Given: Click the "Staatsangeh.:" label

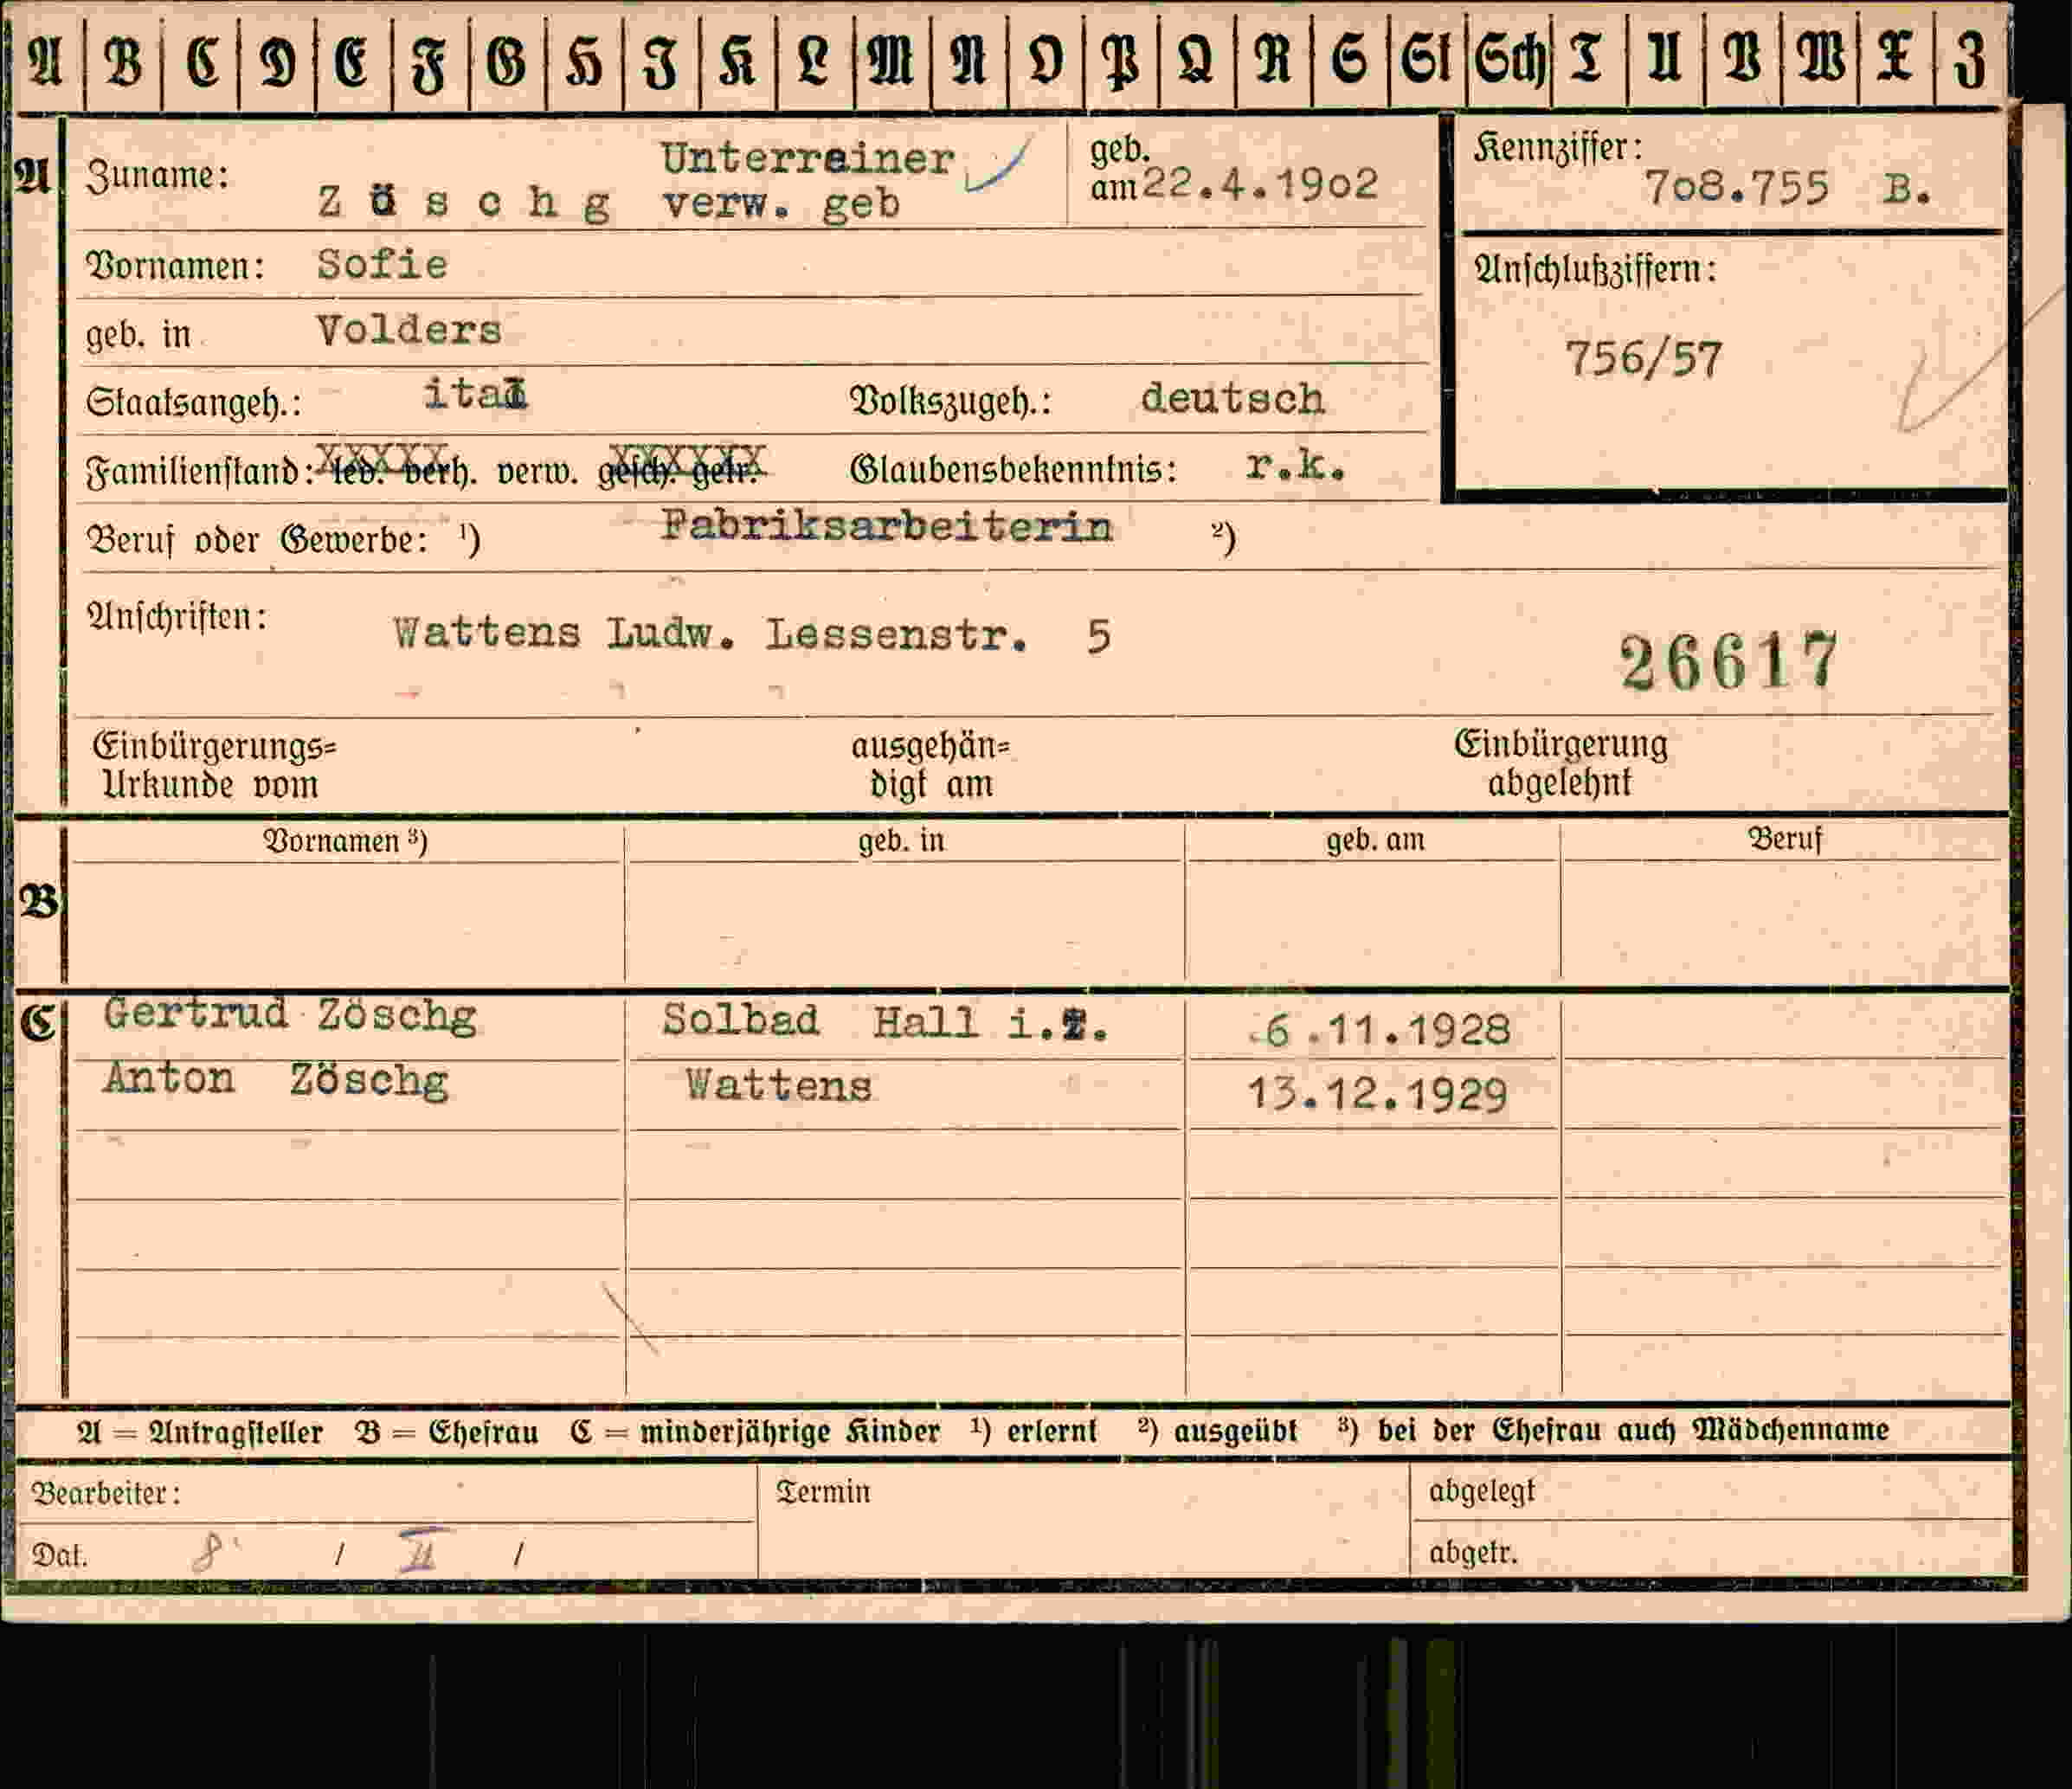Looking at the screenshot, I should coord(192,402).
